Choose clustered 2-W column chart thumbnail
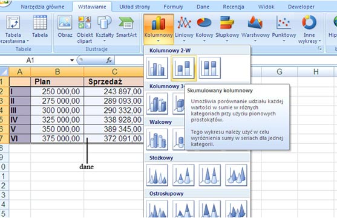337x218 pixels. (x=157, y=68)
